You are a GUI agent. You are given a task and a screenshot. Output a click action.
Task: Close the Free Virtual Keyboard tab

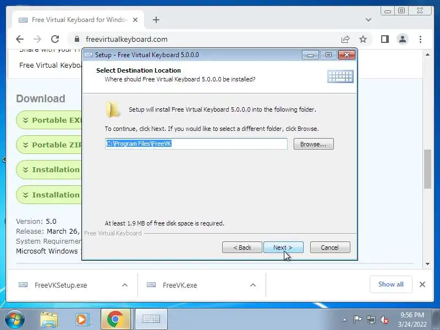click(135, 20)
